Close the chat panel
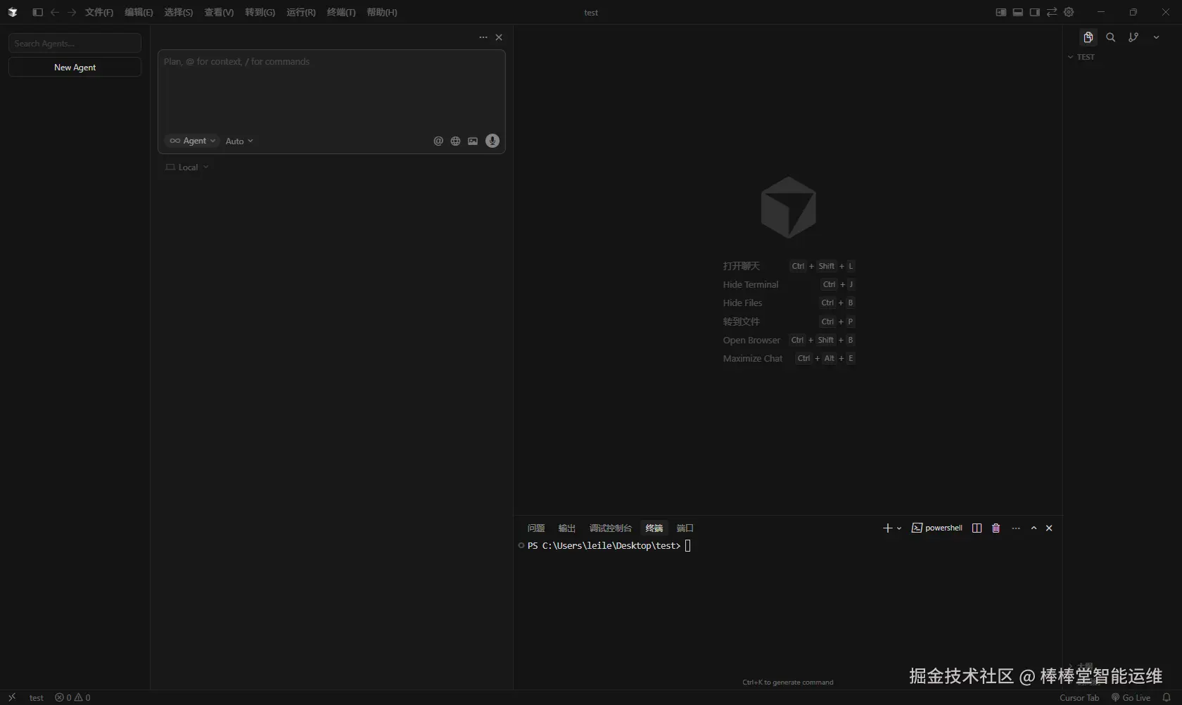1182x705 pixels. coord(499,37)
